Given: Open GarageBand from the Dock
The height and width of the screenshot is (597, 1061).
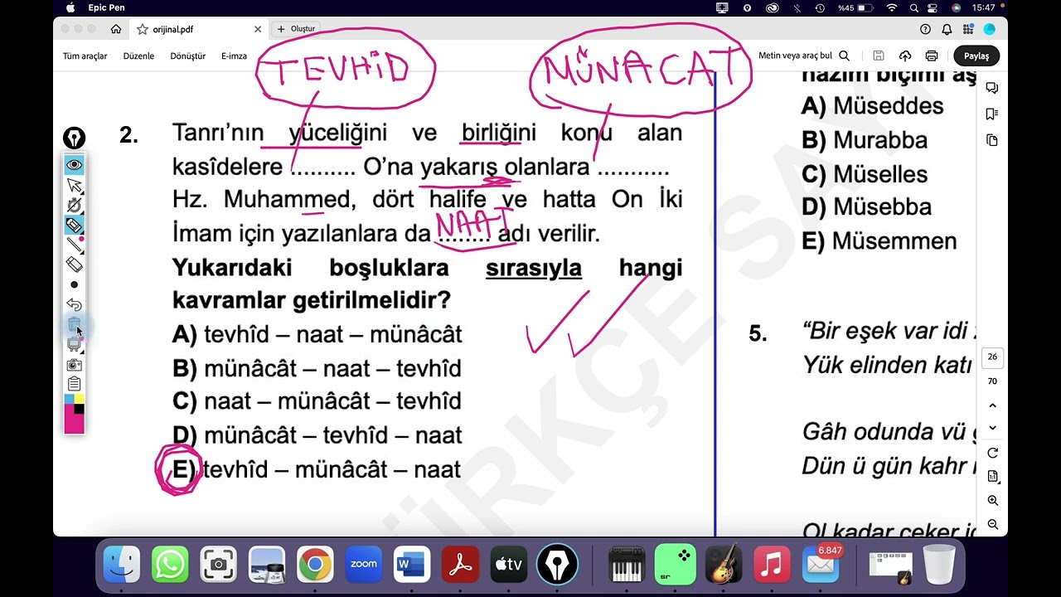Looking at the screenshot, I should coord(724,565).
